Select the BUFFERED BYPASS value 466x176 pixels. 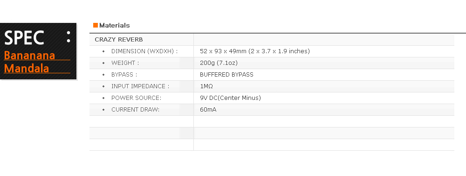[226, 74]
